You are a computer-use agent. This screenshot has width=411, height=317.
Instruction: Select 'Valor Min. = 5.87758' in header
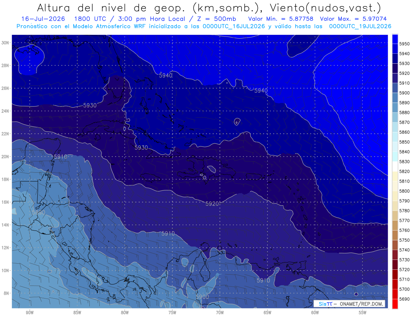[x=281, y=19]
